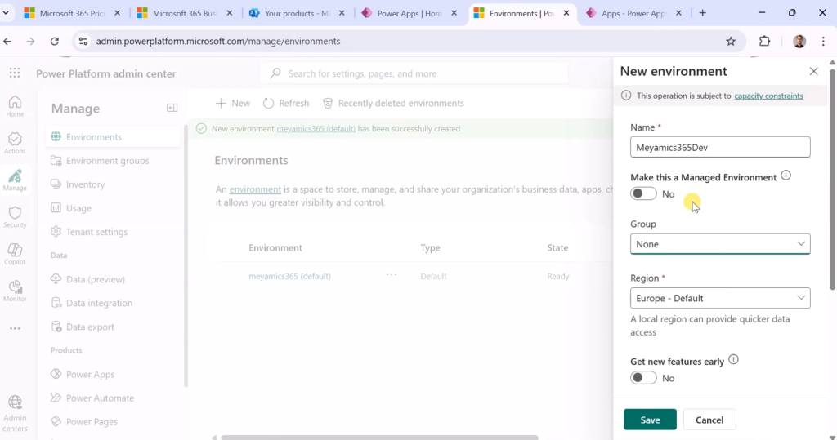837x440 pixels.
Task: Open Copilot in the left rail
Action: point(15,254)
